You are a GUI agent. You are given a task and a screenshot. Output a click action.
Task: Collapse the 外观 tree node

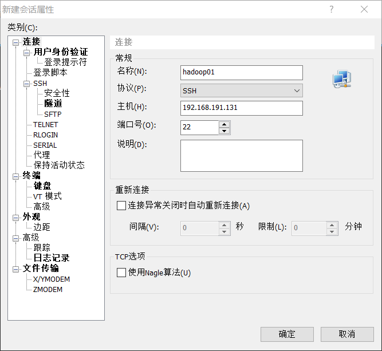(16, 218)
